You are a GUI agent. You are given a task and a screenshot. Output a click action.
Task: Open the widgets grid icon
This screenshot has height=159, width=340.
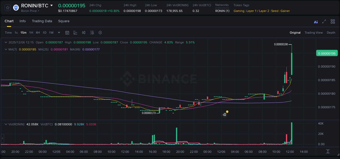(x=333, y=21)
